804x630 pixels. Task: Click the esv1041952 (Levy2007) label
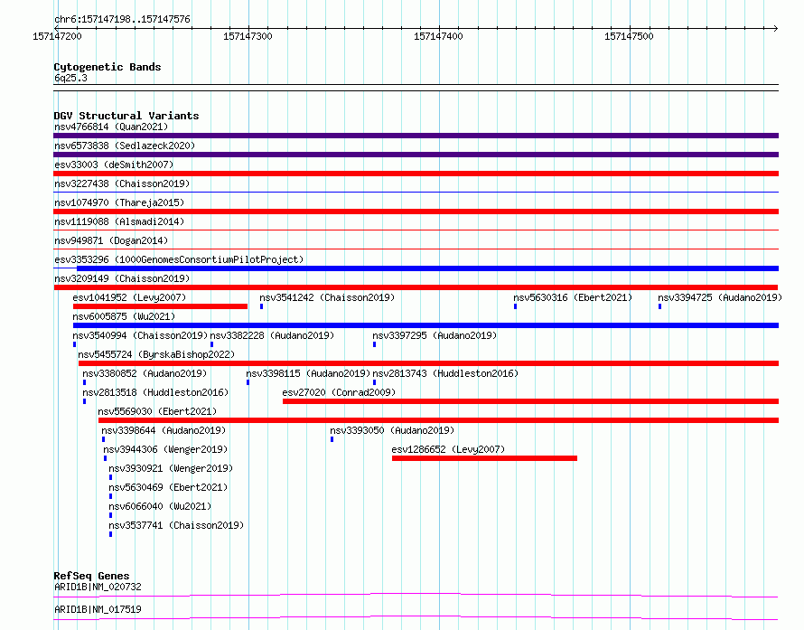[129, 297]
